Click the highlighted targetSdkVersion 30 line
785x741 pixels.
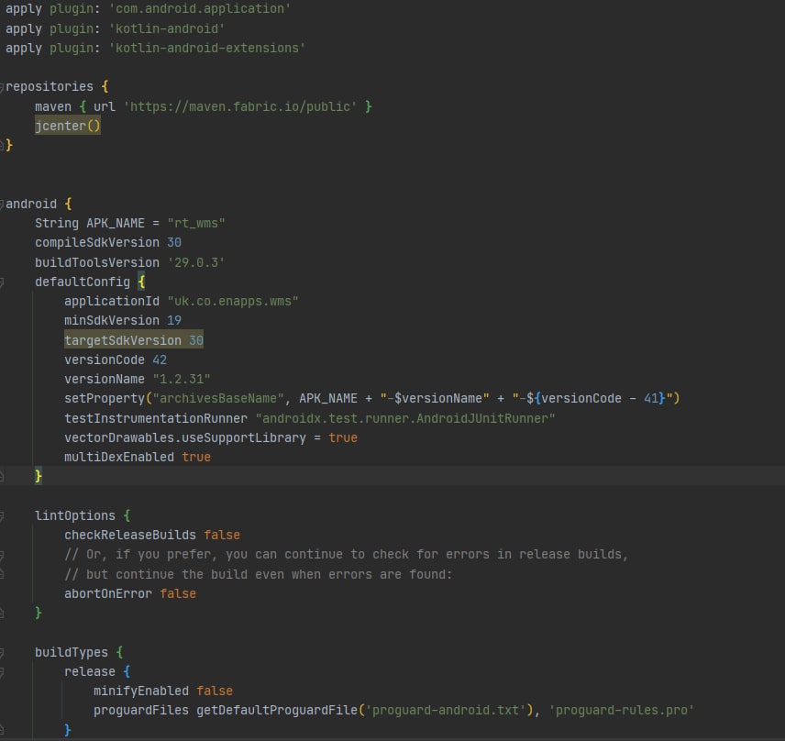coord(134,340)
